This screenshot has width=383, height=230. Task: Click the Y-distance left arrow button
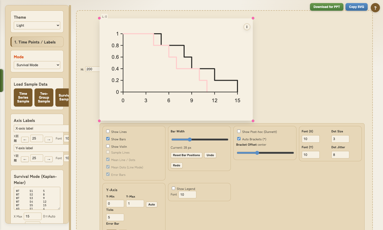pos(25,159)
